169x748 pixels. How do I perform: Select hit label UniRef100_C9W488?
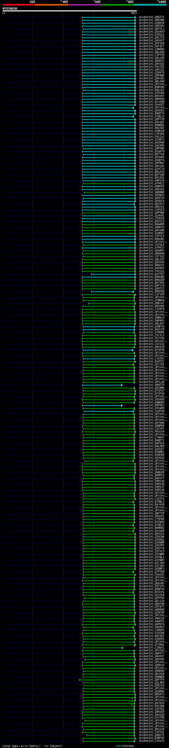click(x=151, y=49)
